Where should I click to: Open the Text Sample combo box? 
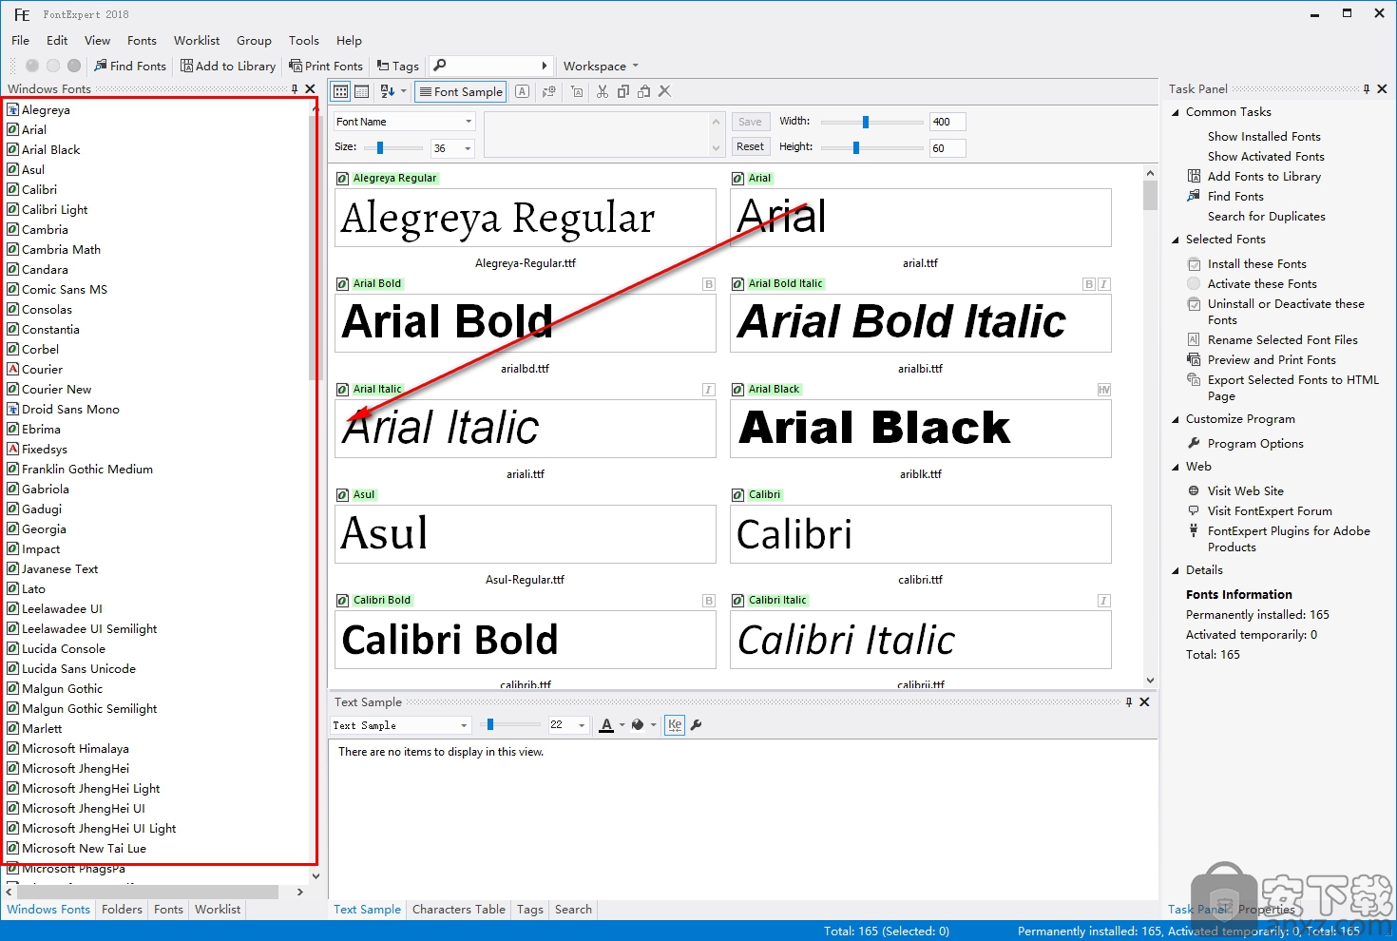coord(401,725)
